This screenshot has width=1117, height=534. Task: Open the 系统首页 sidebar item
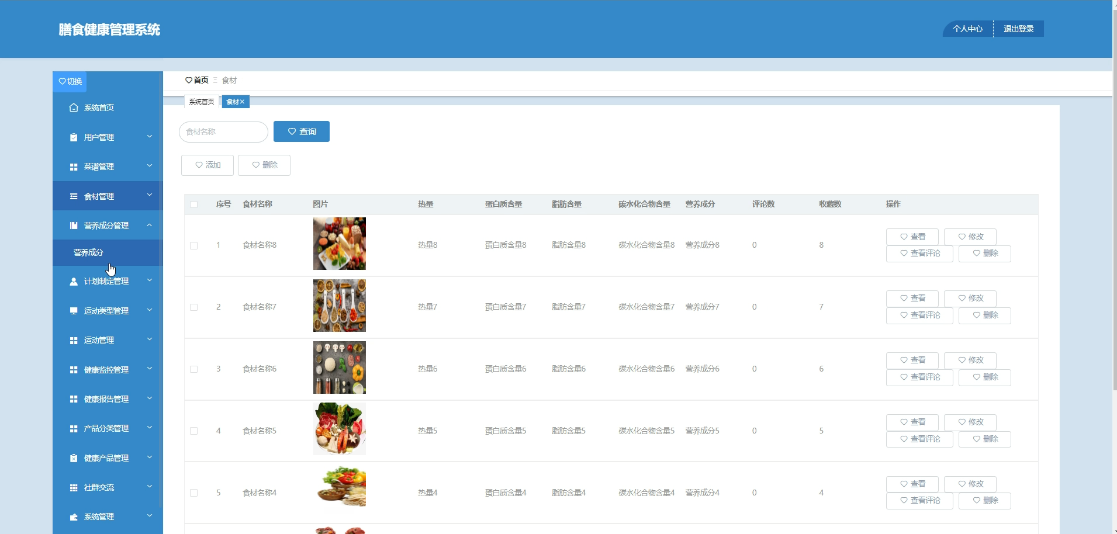[x=108, y=108]
